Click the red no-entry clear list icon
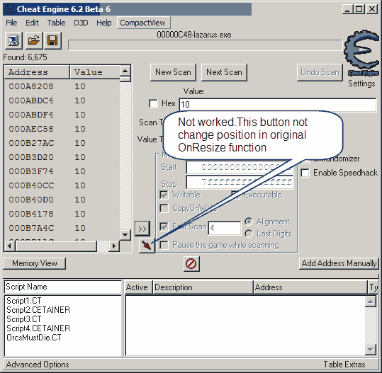This screenshot has height=373, width=382. 191,263
